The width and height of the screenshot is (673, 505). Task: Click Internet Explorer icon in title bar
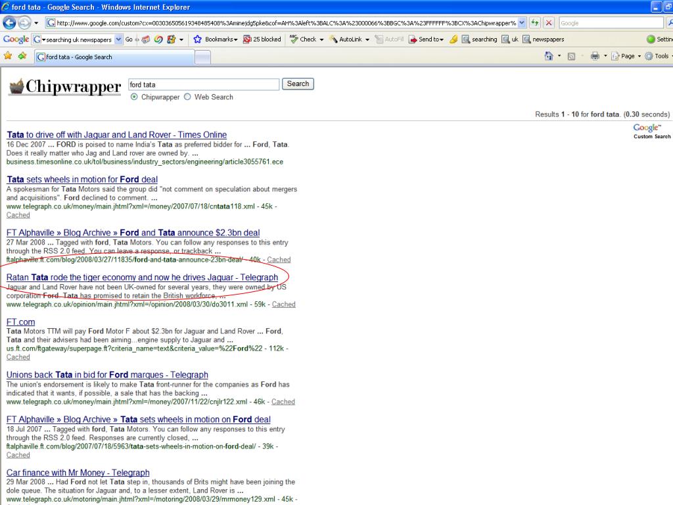5,7
